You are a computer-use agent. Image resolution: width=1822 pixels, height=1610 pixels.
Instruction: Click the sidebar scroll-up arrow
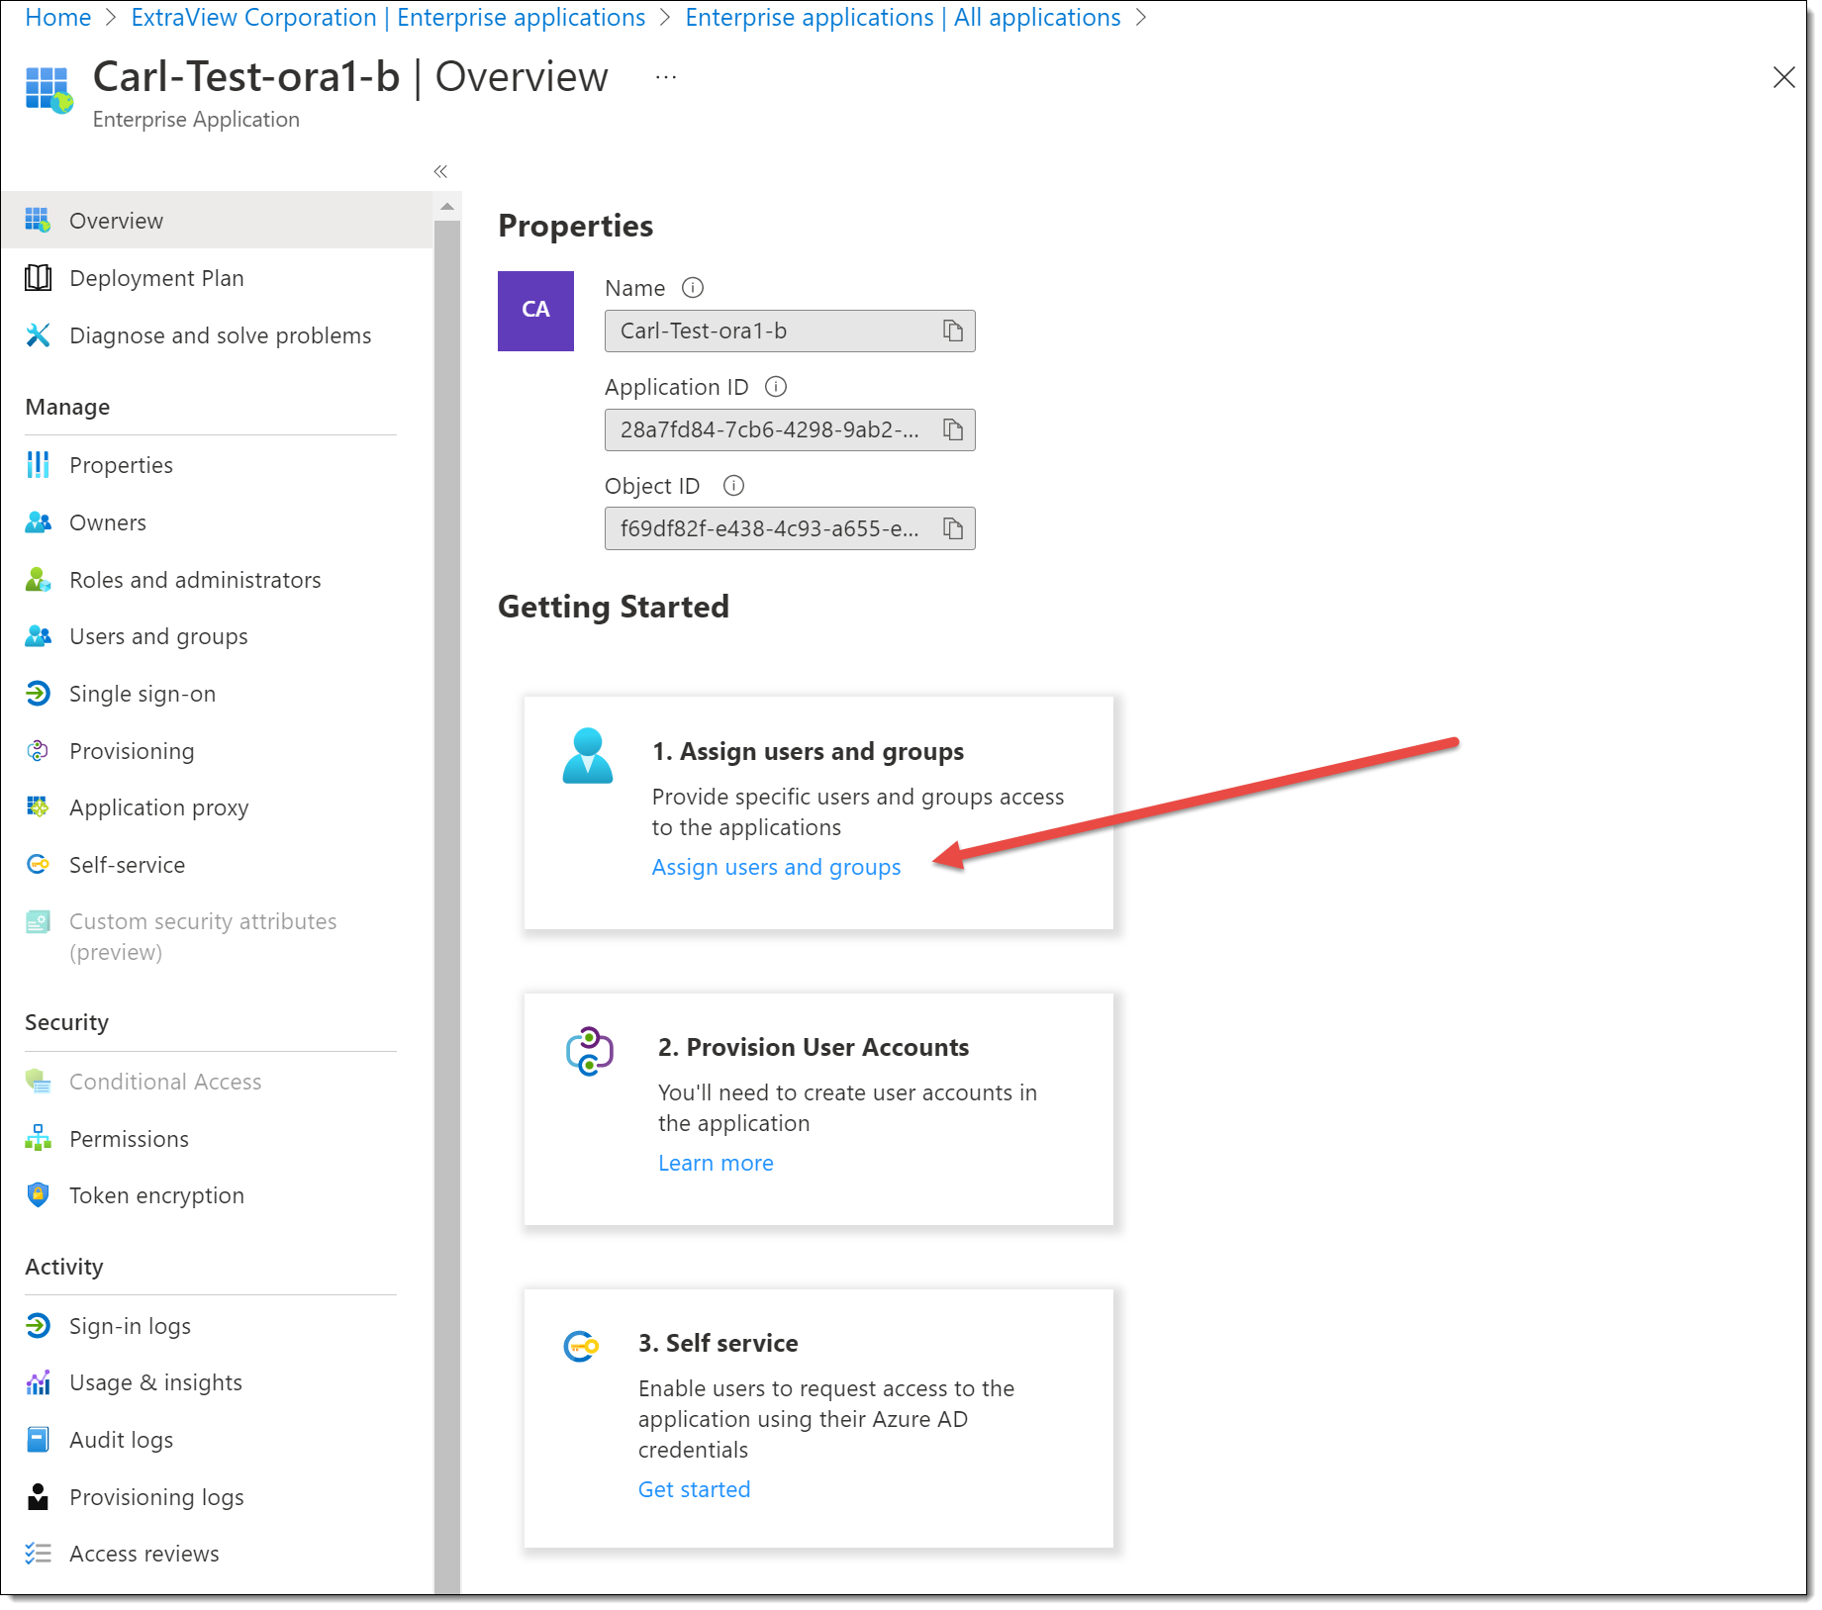(447, 206)
